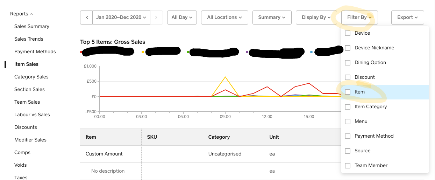
Task: Check the Discount filter checkbox
Action: click(348, 77)
